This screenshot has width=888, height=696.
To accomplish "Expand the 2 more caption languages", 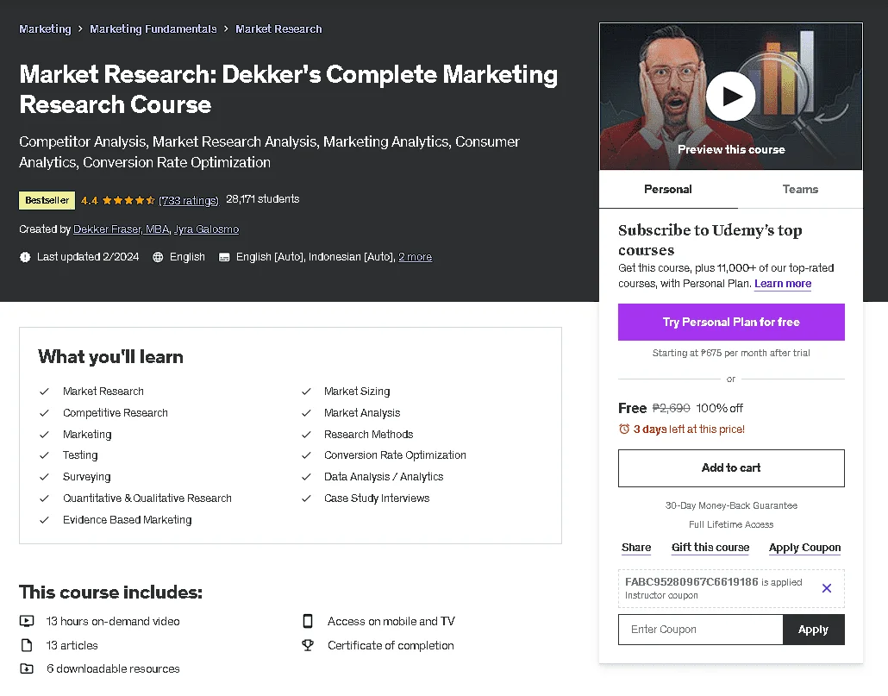I will [x=415, y=257].
